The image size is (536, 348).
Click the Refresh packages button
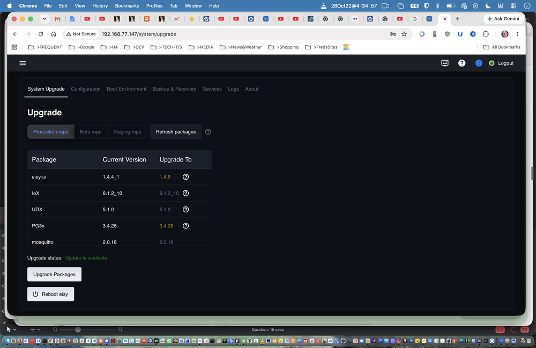pyautogui.click(x=176, y=131)
